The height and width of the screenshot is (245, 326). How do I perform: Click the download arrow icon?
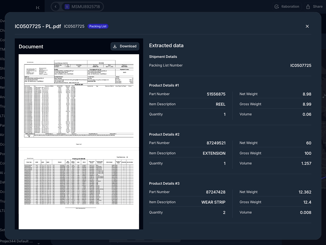pyautogui.click(x=115, y=46)
